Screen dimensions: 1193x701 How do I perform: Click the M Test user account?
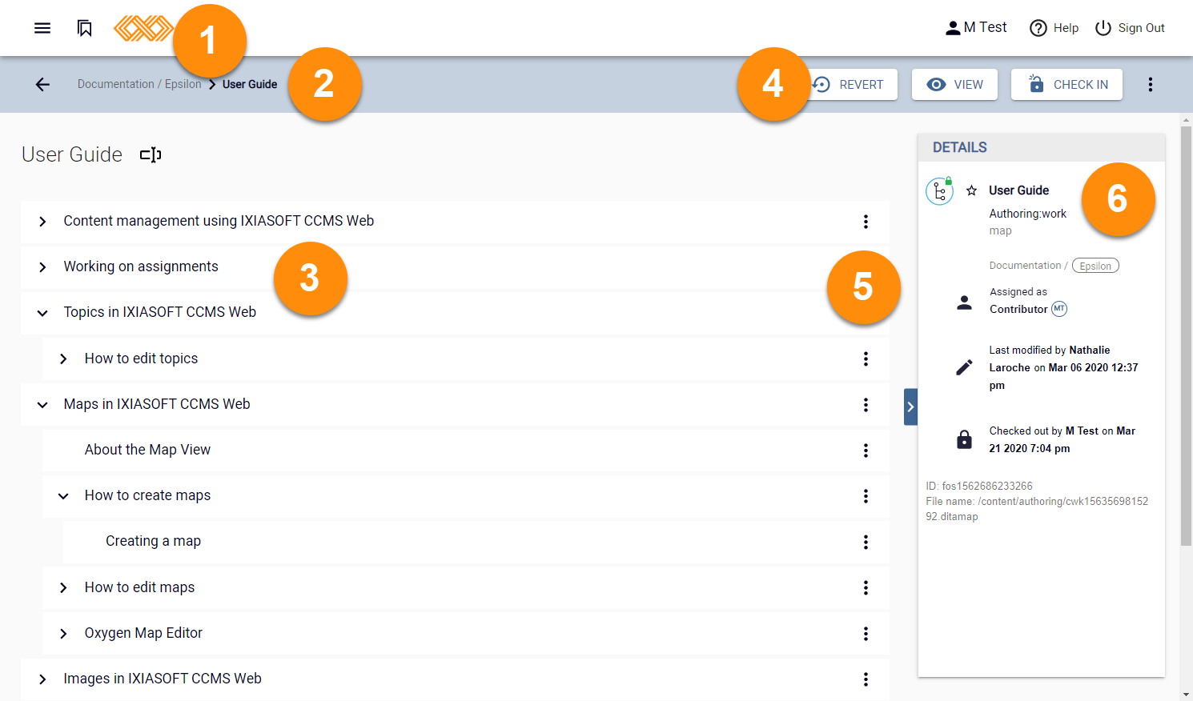point(976,28)
